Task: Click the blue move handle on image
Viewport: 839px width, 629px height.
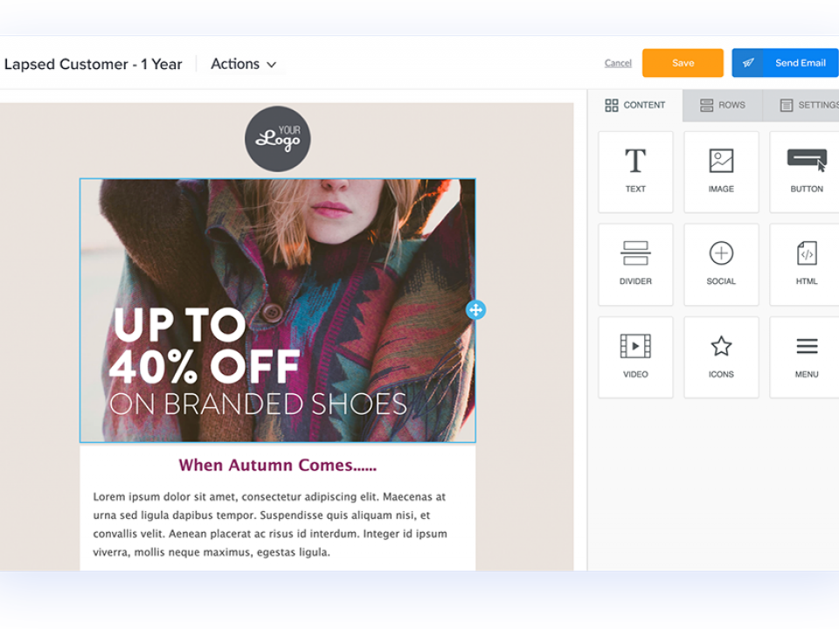Action: pyautogui.click(x=475, y=310)
